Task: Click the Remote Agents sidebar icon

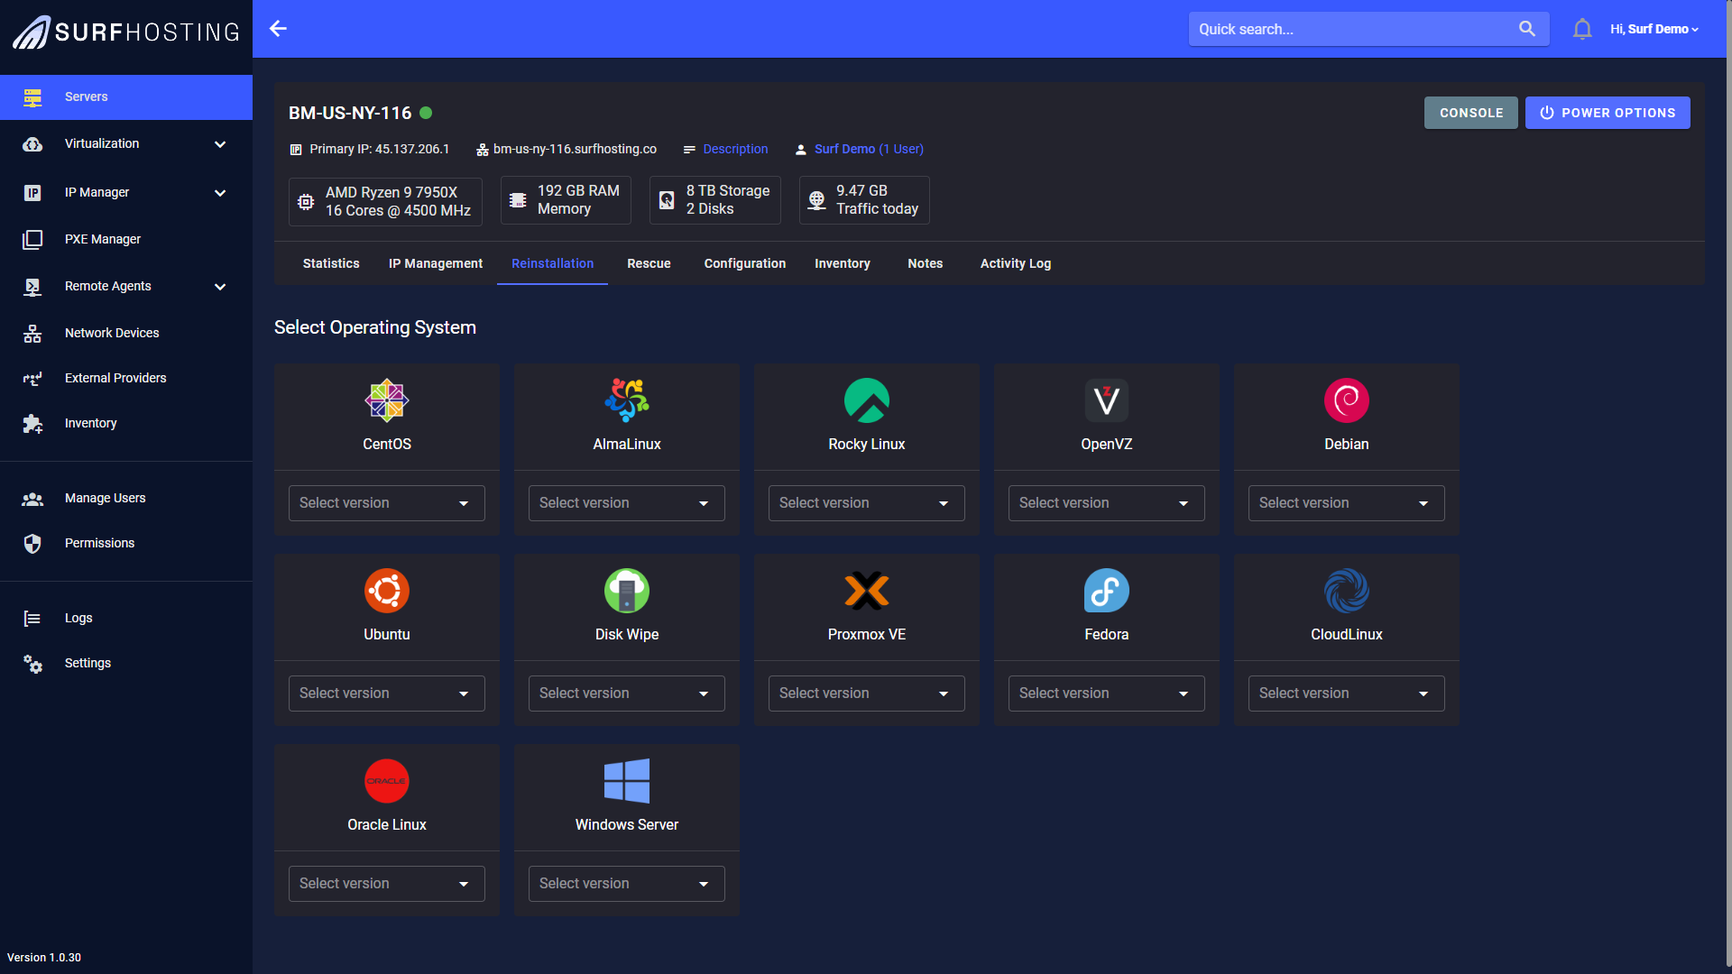Action: (x=32, y=287)
